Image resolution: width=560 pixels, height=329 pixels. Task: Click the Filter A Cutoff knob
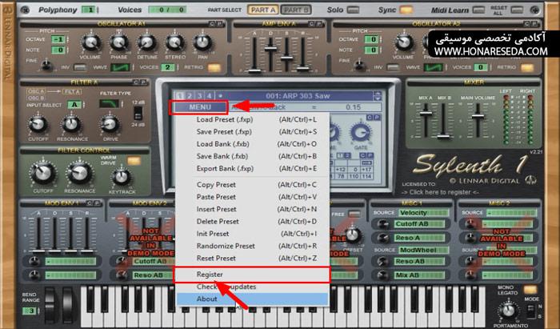click(38, 124)
